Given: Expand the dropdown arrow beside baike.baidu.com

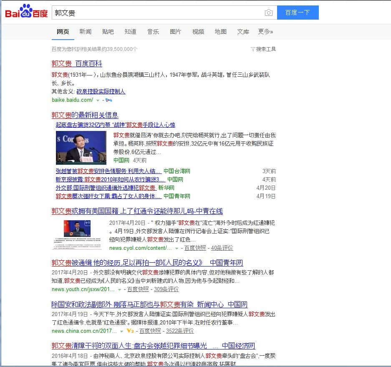Looking at the screenshot, I should tap(98, 100).
